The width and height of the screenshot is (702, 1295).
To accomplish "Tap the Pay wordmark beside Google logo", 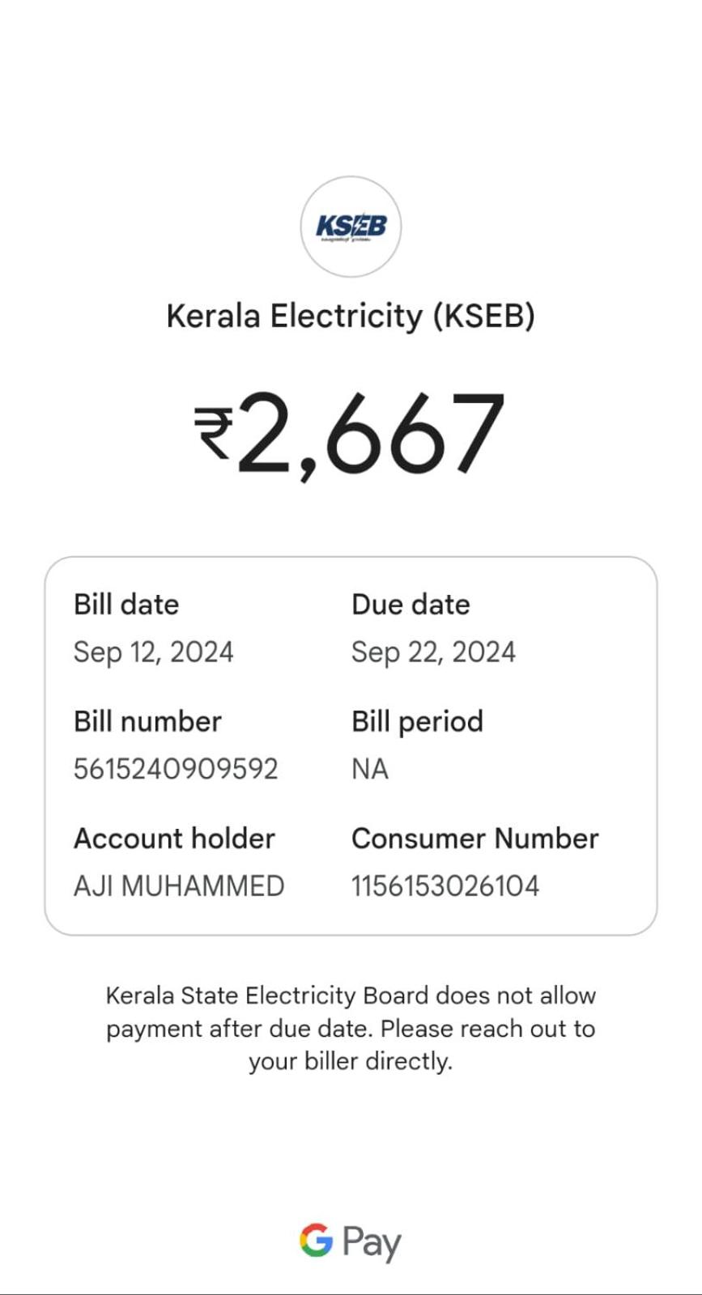I will tap(372, 1242).
